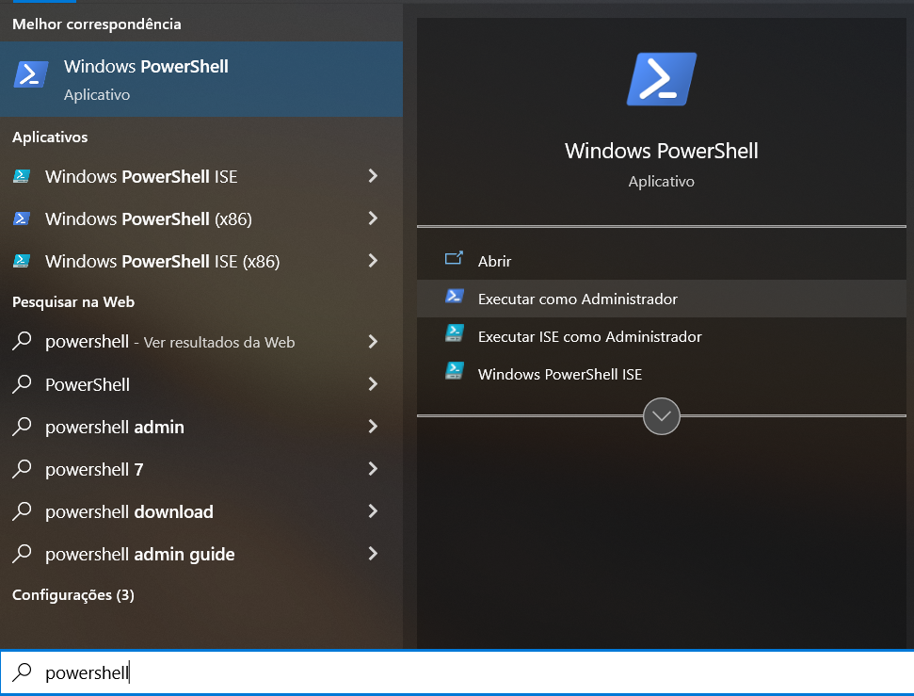Click the PowerShell icon in best match
This screenshot has width=914, height=696.
click(31, 74)
